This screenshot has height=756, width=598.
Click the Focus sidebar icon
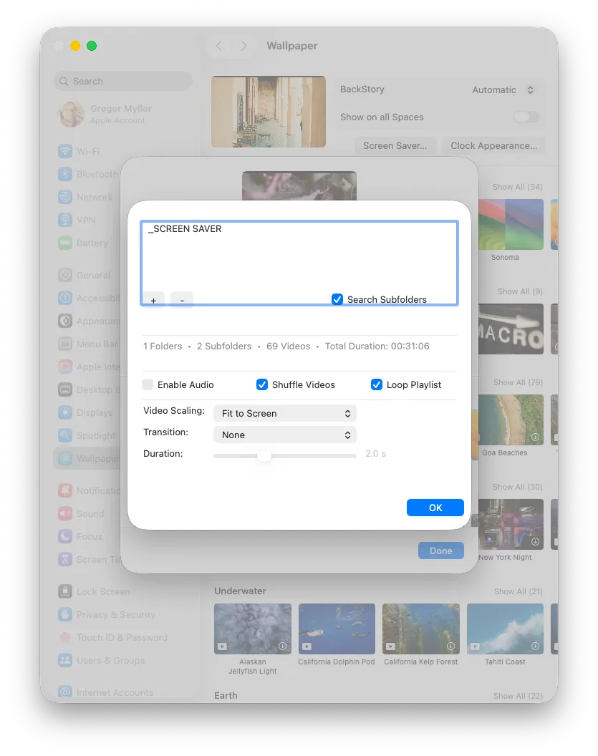click(65, 536)
